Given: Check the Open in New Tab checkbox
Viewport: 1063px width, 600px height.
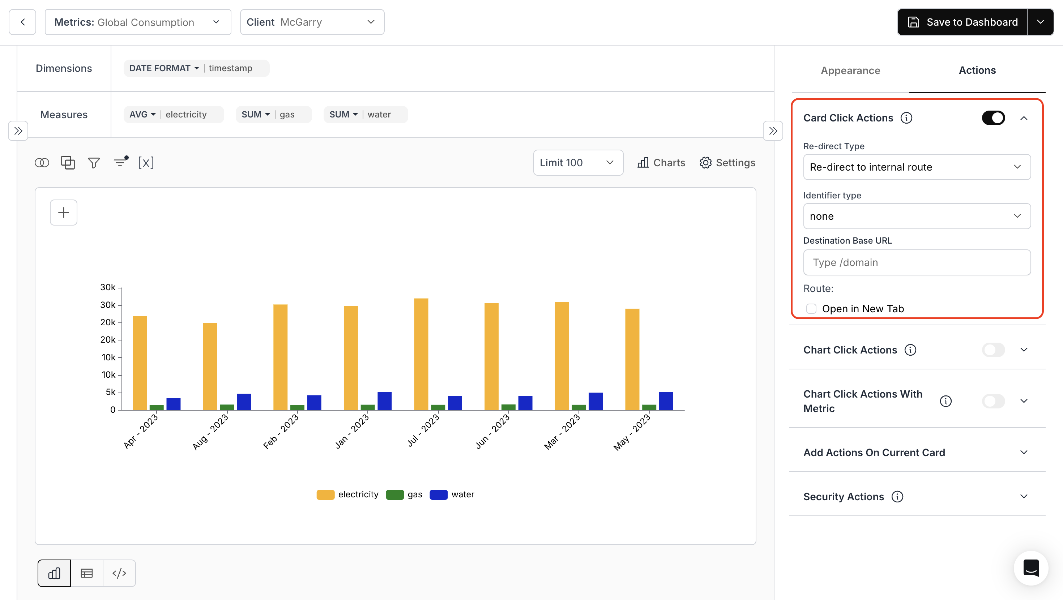Looking at the screenshot, I should 811,308.
